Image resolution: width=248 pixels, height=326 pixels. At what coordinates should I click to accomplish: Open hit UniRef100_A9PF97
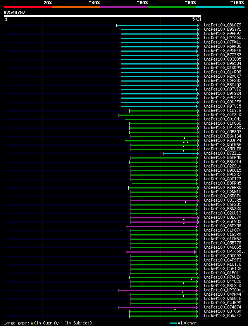222,34
